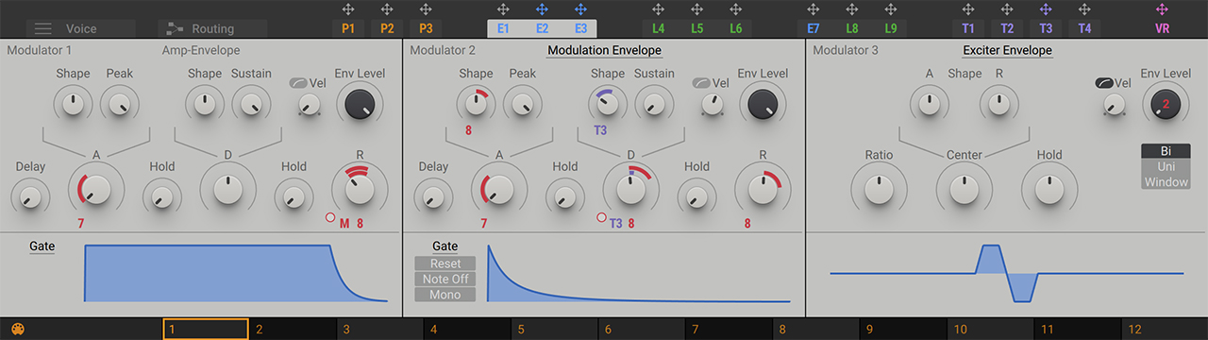Image resolution: width=1208 pixels, height=340 pixels.
Task: Click the drag-assign icon above L5
Action: point(696,8)
